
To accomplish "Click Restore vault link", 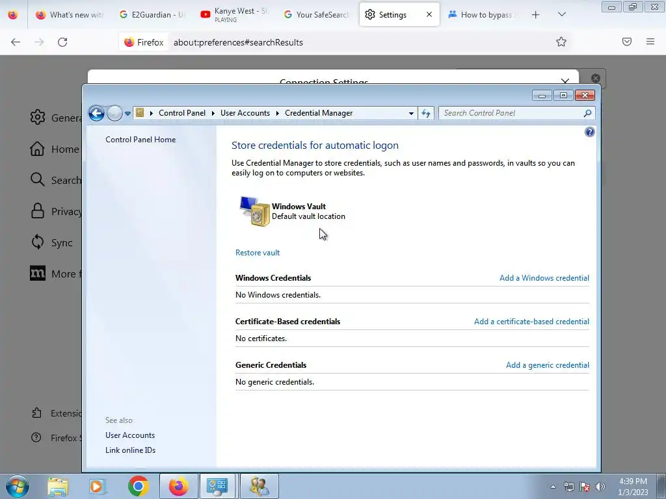I will [258, 253].
